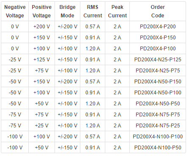The width and height of the screenshot is (189, 157).
Task: Select order code PD200X4-N75-P25
Action: point(158,126)
